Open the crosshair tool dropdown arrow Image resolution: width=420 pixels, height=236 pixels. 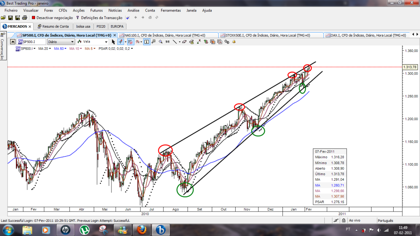click(125, 42)
